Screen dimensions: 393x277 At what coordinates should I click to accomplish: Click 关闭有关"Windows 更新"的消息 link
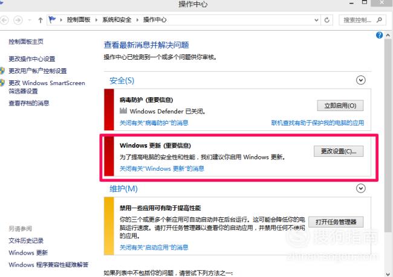click(x=162, y=168)
